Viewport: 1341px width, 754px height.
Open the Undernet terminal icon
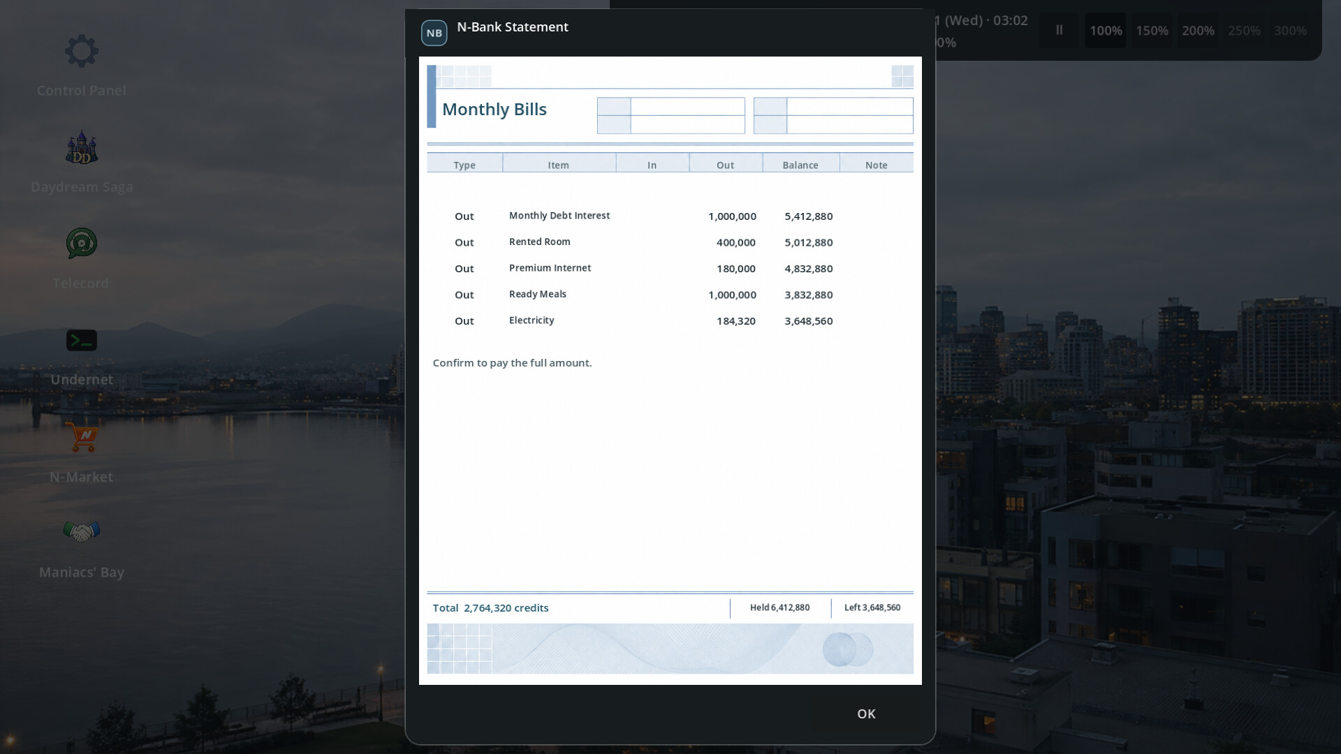click(x=82, y=340)
